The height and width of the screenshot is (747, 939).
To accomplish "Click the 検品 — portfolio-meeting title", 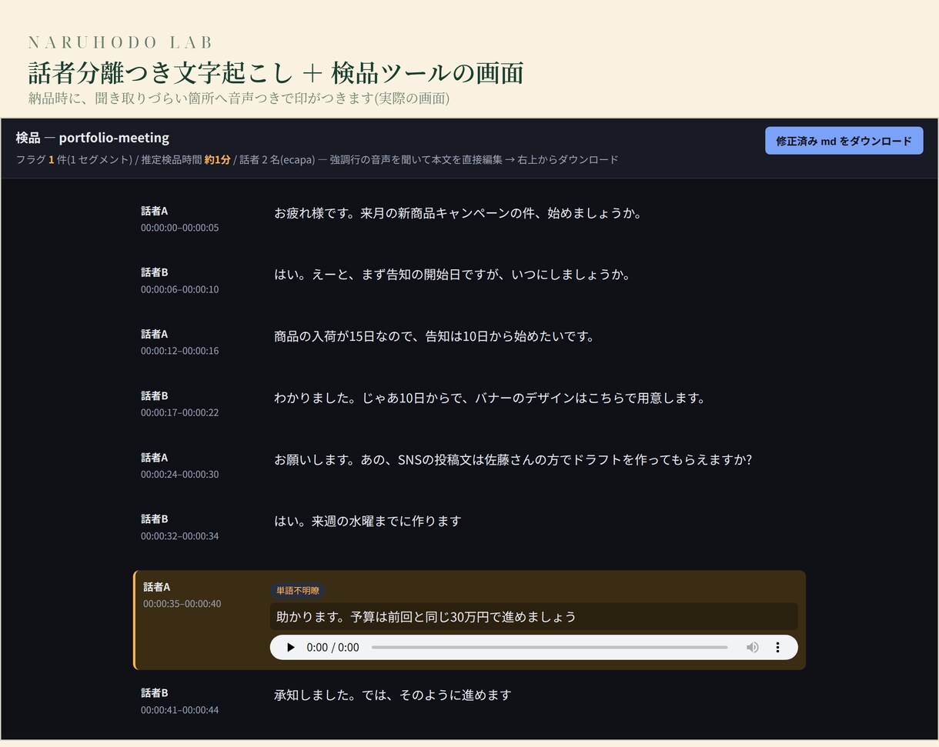I will (x=92, y=138).
